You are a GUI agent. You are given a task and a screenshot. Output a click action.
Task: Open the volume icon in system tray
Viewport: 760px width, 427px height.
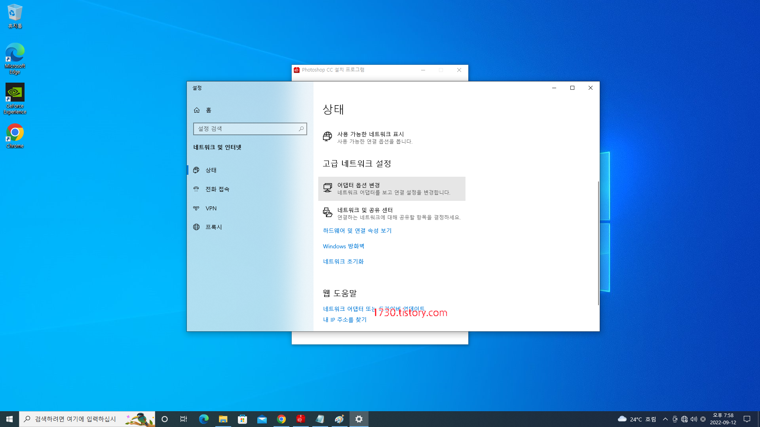pyautogui.click(x=693, y=419)
